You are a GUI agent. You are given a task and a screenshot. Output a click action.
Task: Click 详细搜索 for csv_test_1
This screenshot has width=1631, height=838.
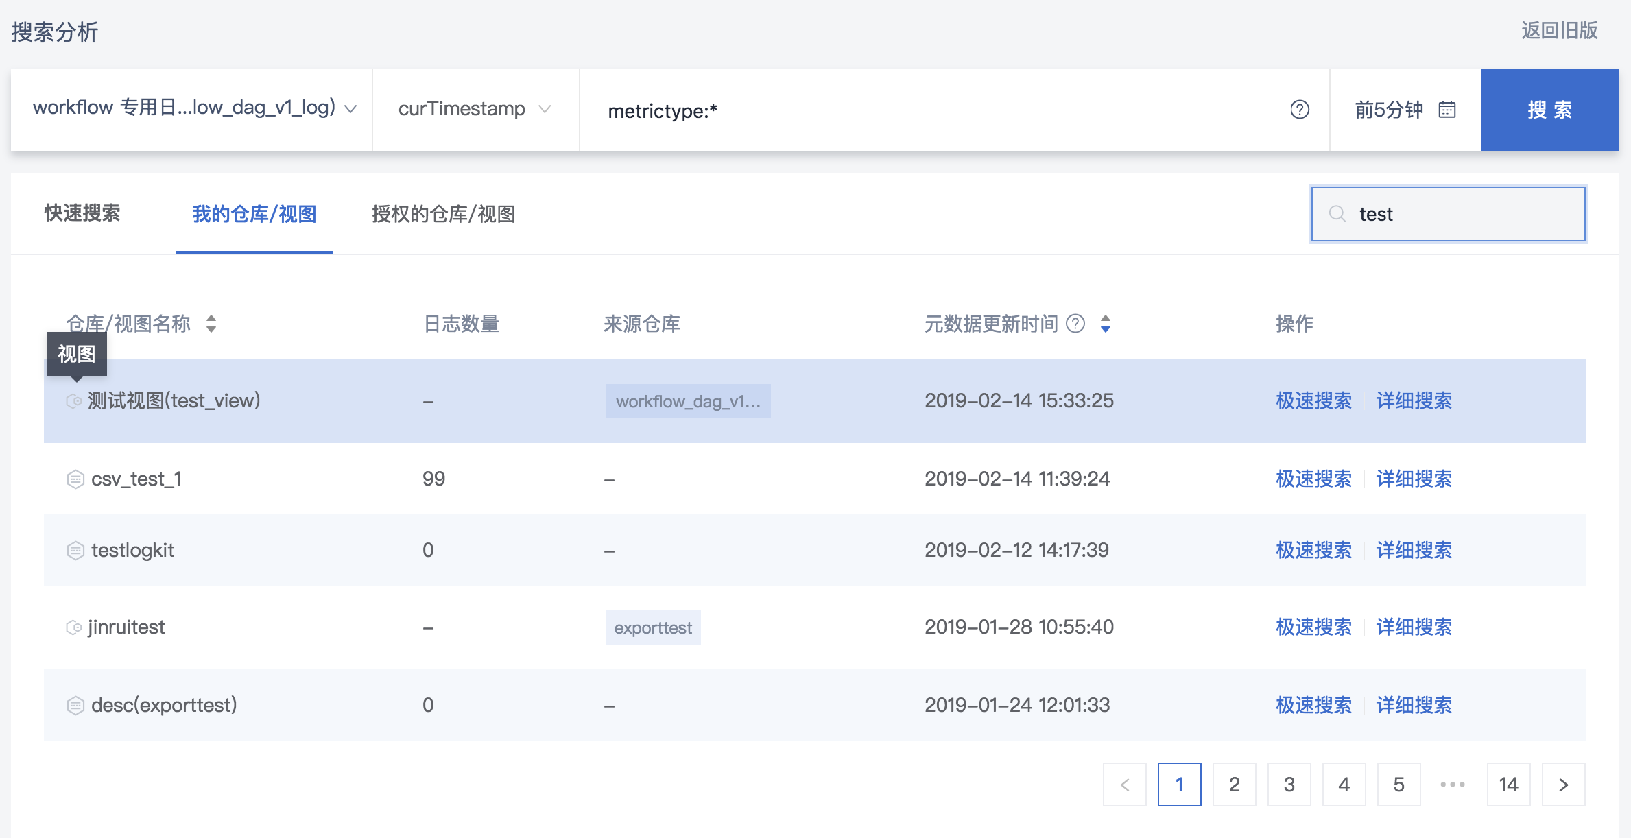coord(1414,479)
